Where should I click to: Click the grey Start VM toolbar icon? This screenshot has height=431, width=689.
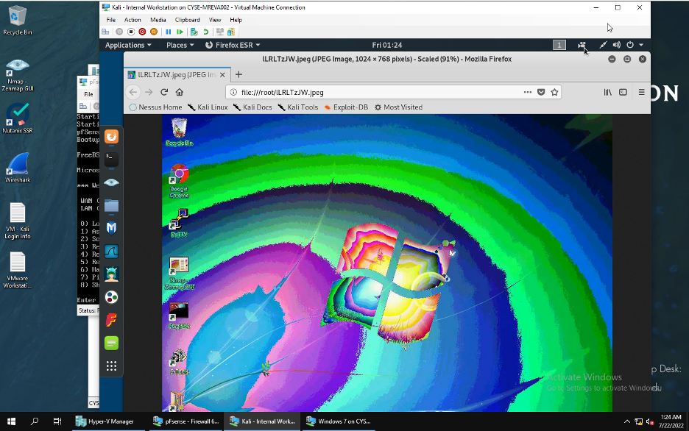(x=119, y=32)
